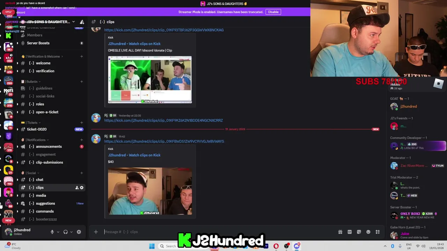
Task: Open edit channel gear on clips channel
Action: tap(82, 188)
